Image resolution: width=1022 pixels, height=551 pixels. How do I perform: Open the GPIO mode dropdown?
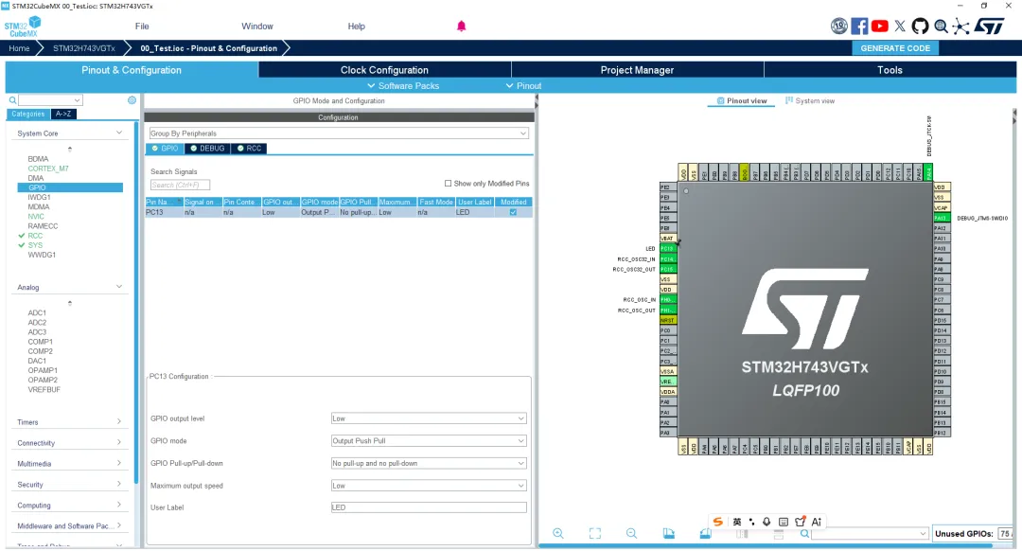click(x=429, y=441)
